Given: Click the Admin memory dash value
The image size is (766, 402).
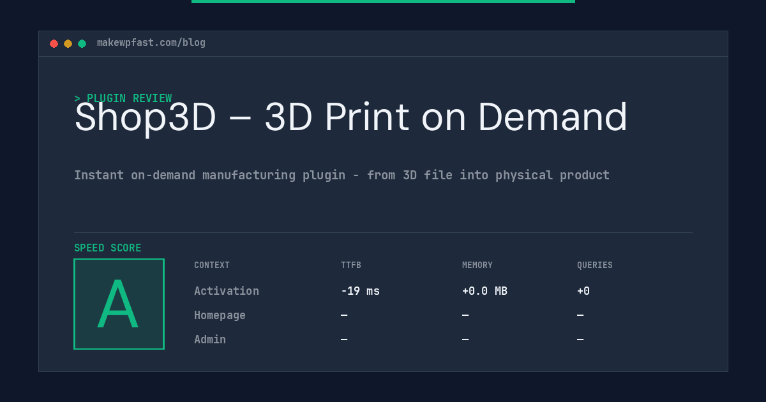Looking at the screenshot, I should tap(465, 339).
